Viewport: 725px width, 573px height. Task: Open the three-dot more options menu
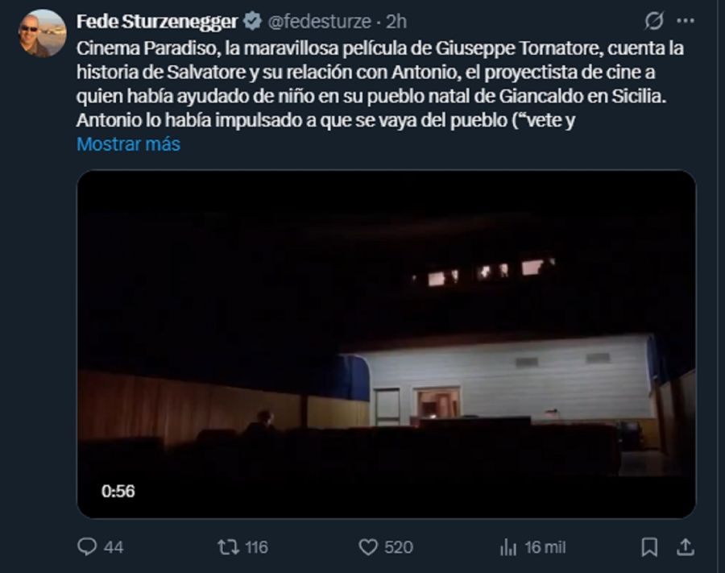coord(686,21)
